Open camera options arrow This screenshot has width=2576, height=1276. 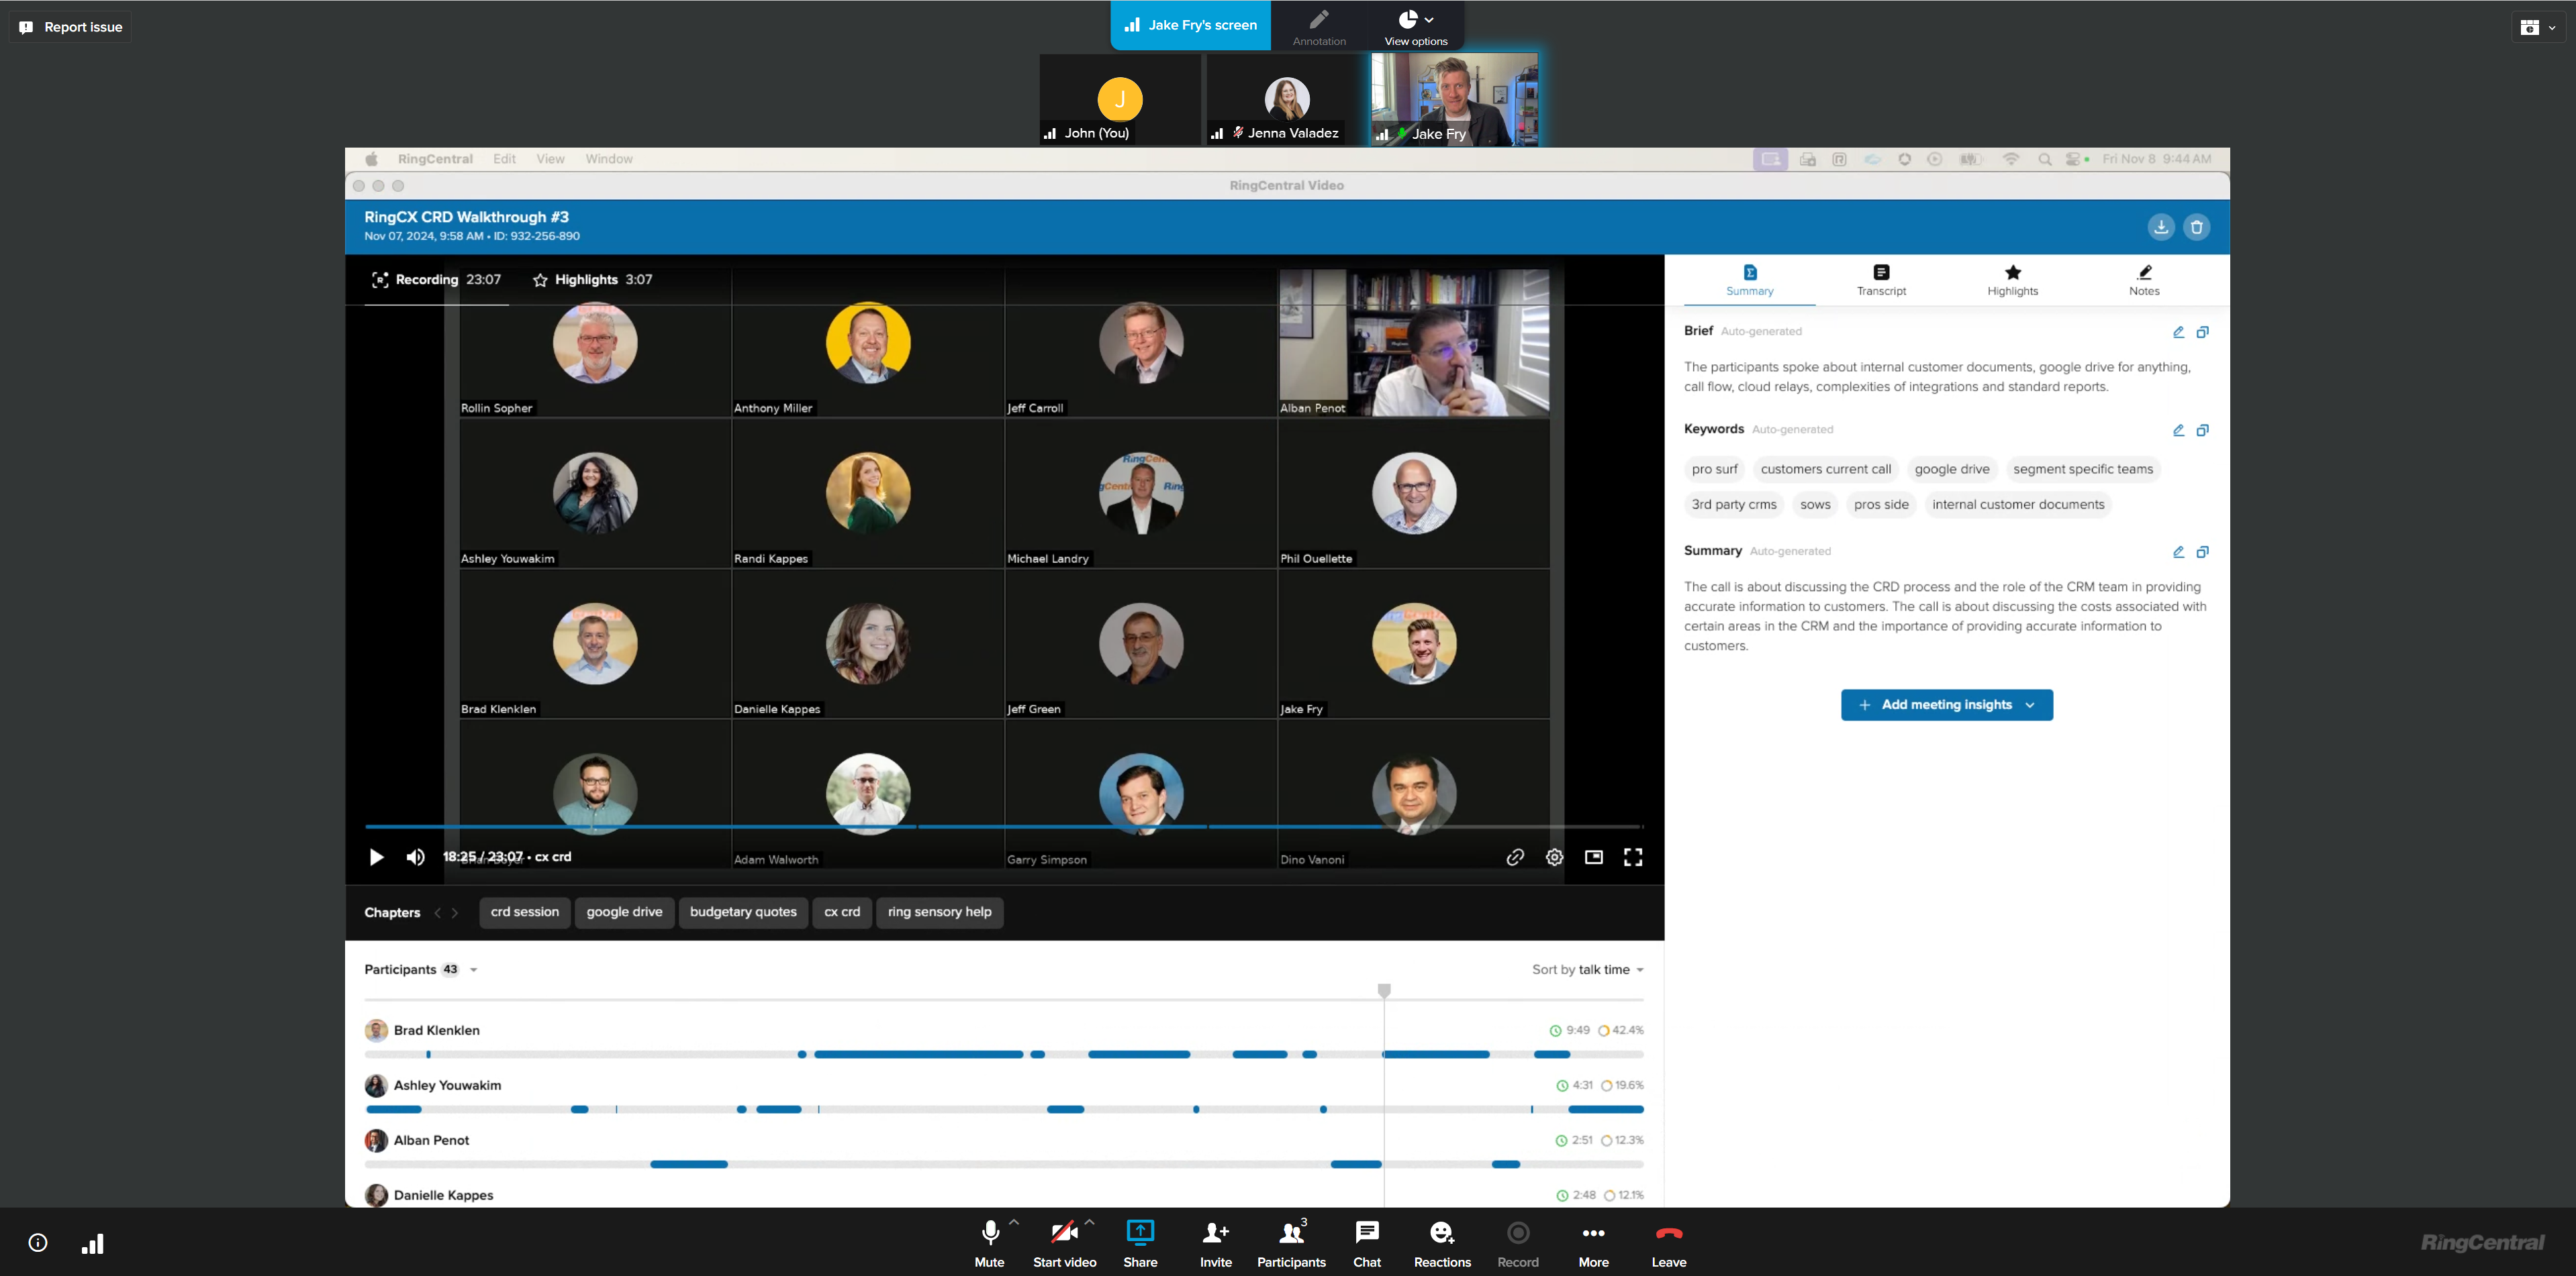[1090, 1222]
